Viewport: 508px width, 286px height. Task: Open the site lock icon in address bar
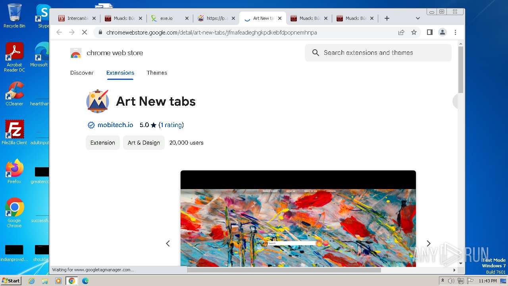point(100,33)
